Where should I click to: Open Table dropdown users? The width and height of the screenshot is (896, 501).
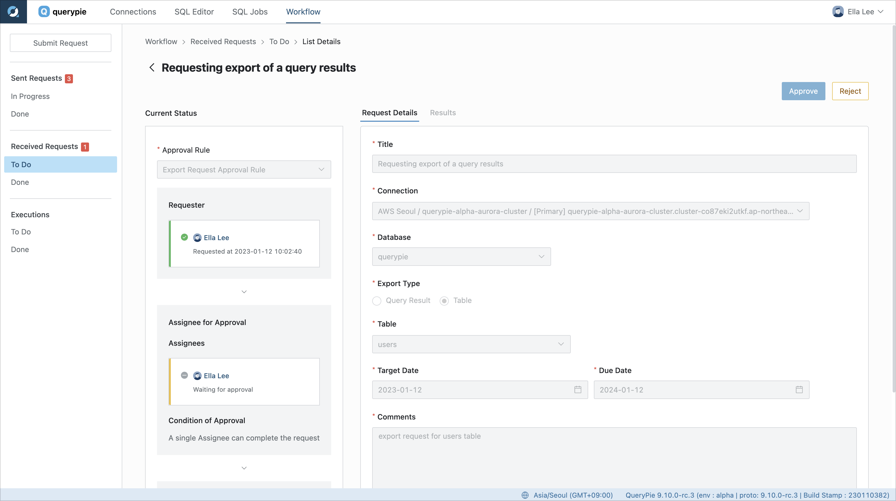(471, 344)
